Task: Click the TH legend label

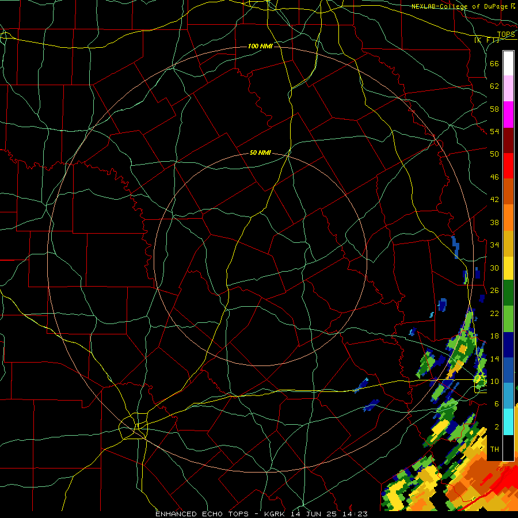Action: pos(494,450)
